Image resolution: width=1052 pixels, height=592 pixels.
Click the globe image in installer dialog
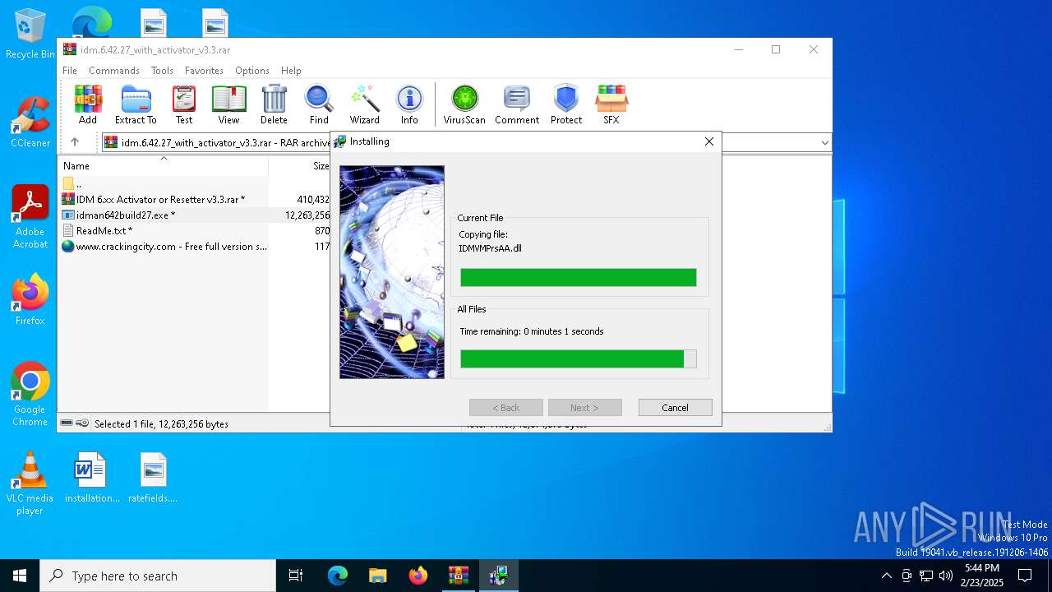click(x=392, y=272)
